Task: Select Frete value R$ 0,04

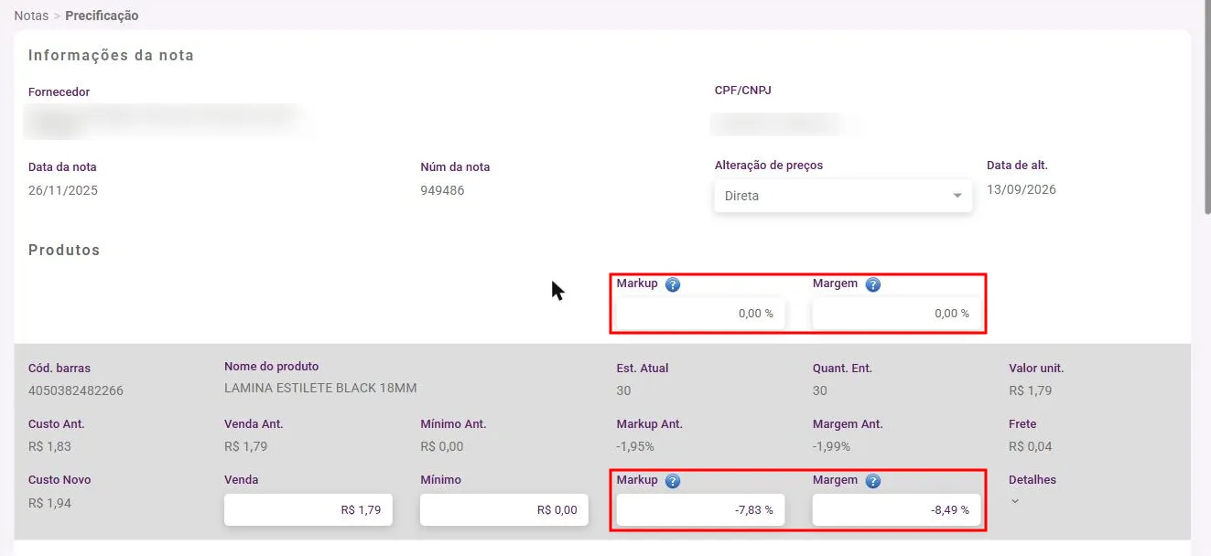Action: click(x=1031, y=446)
